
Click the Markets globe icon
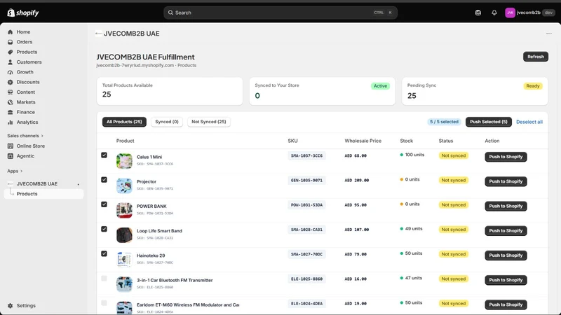click(11, 102)
